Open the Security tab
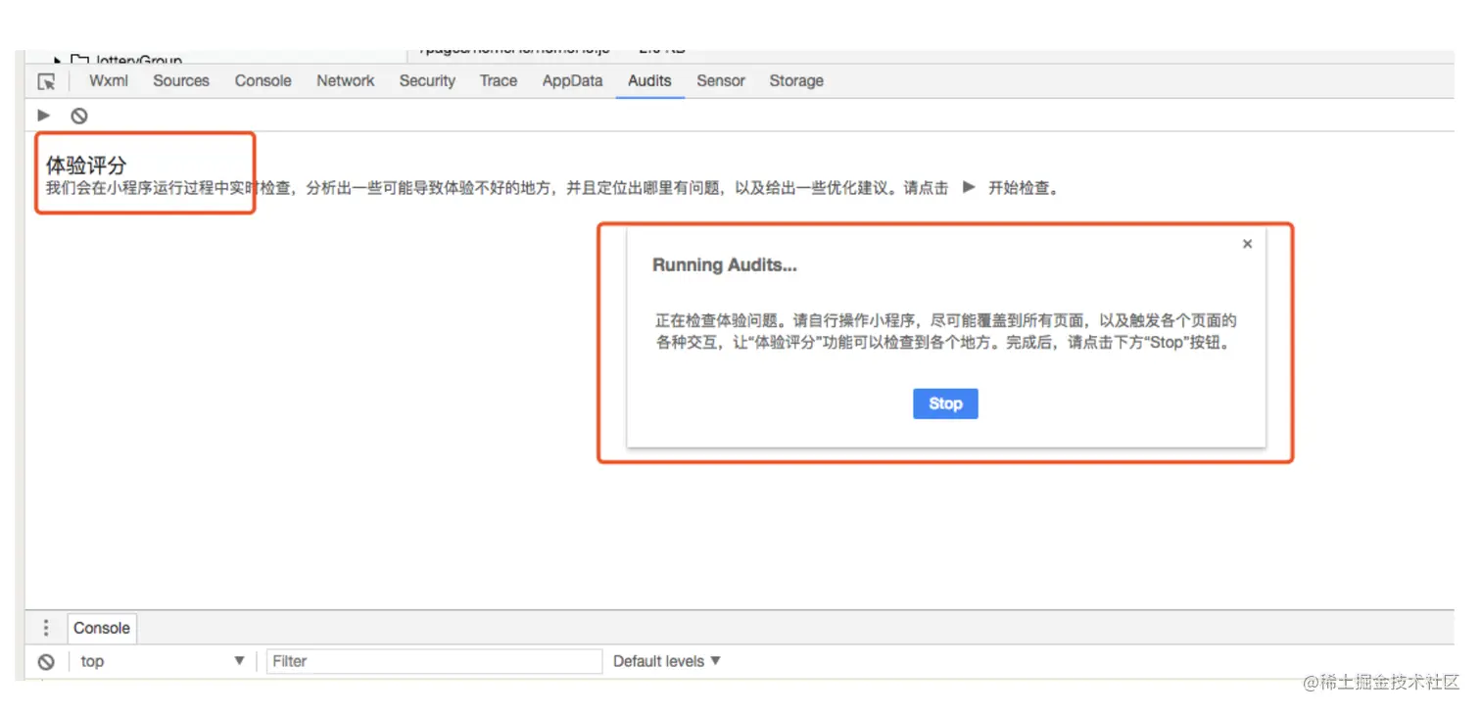This screenshot has width=1481, height=713. click(427, 81)
